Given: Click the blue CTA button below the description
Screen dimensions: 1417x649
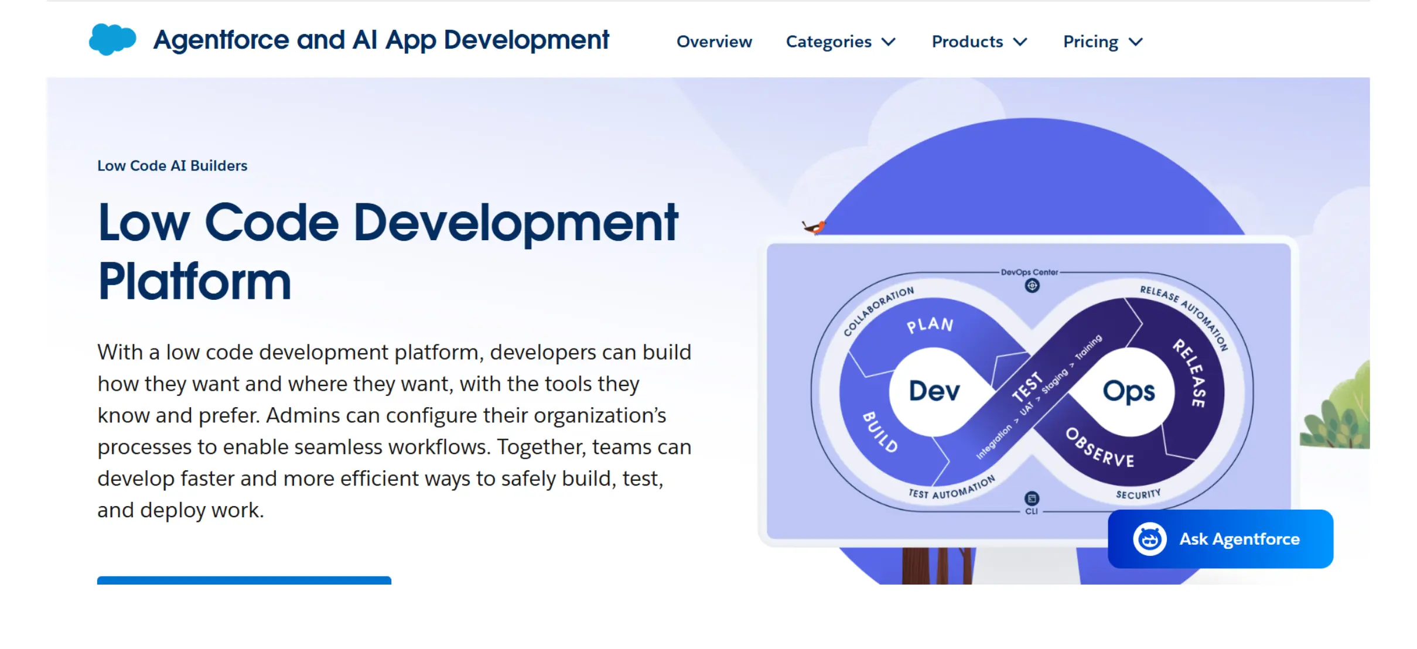Looking at the screenshot, I should coord(243,583).
